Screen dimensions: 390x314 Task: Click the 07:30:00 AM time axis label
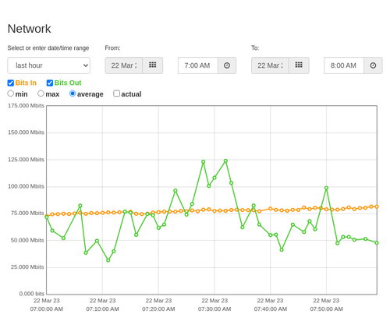point(214,309)
